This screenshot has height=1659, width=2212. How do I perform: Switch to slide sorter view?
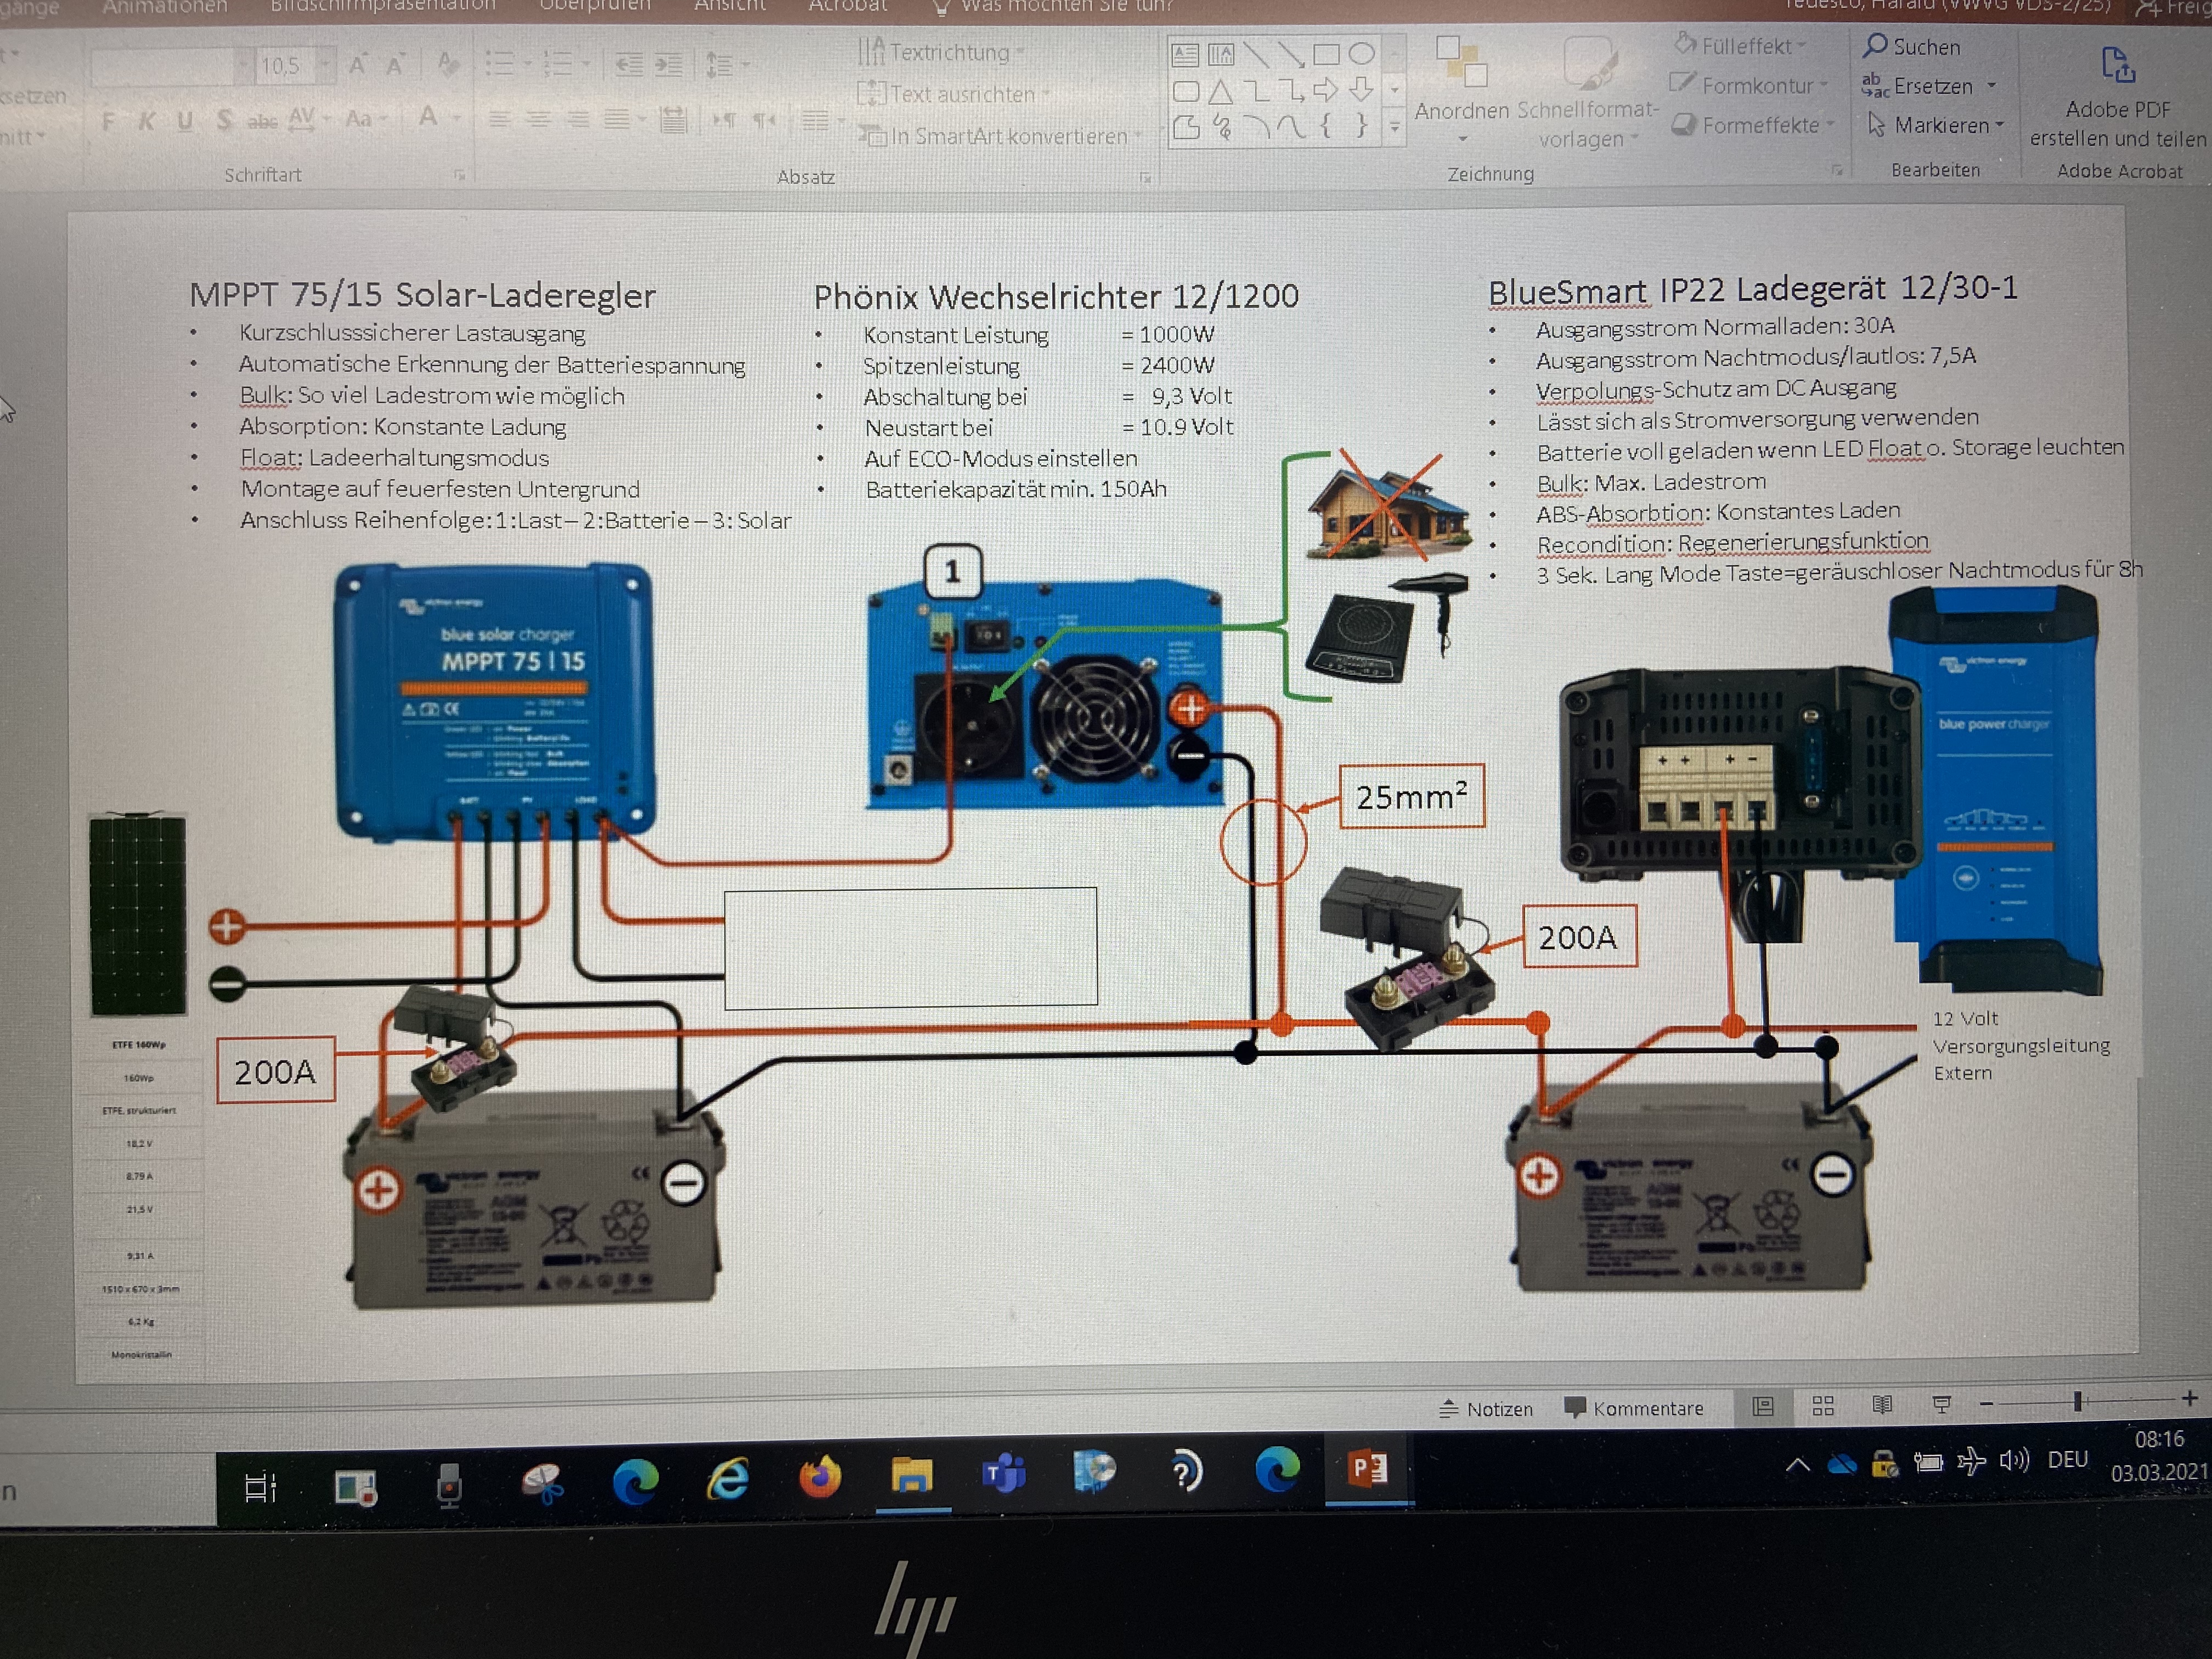(1823, 1406)
